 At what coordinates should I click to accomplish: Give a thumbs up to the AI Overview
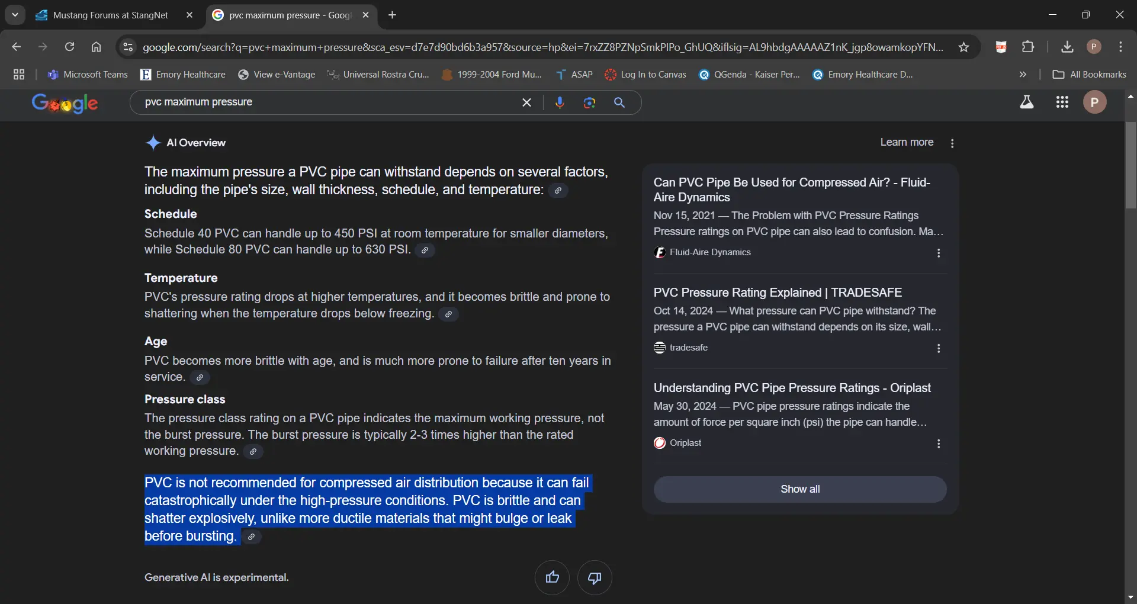552,577
